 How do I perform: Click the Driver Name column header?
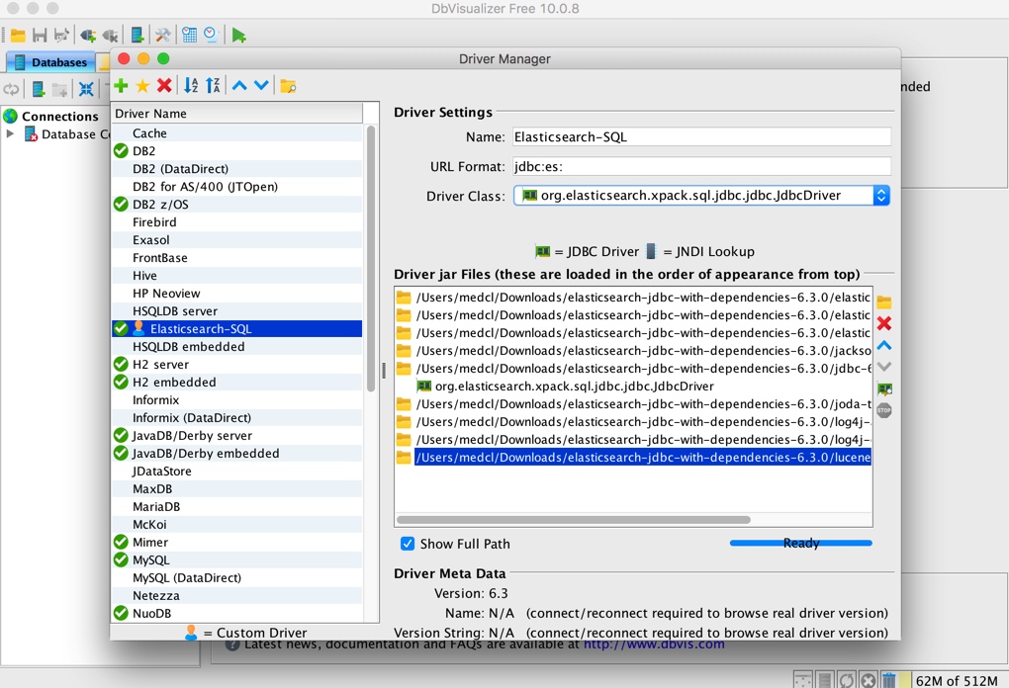pyautogui.click(x=236, y=113)
